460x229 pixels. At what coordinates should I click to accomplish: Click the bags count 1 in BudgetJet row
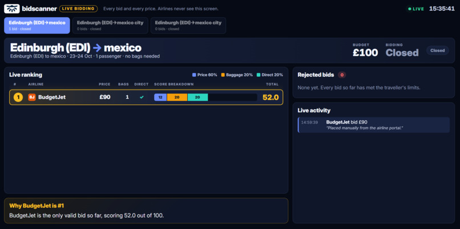(x=127, y=97)
